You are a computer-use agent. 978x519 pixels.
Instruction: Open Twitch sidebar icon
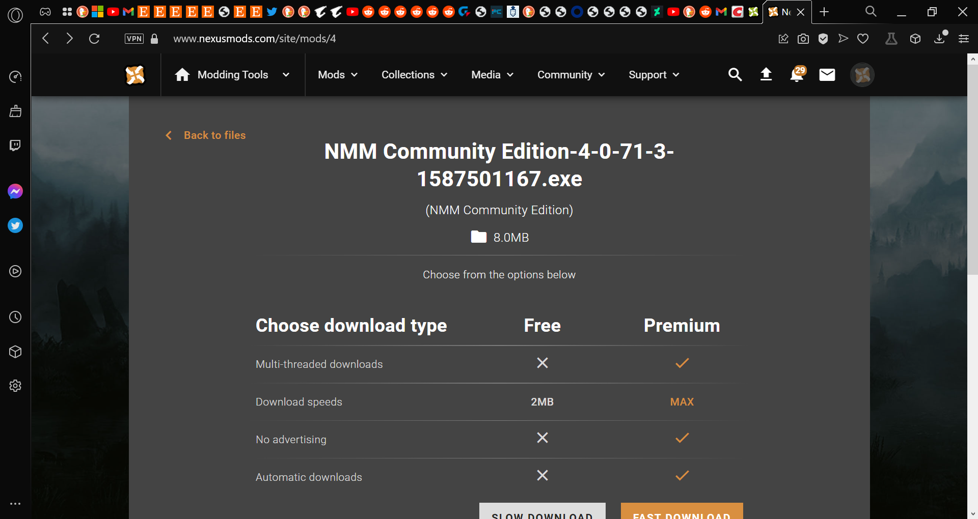tap(15, 146)
